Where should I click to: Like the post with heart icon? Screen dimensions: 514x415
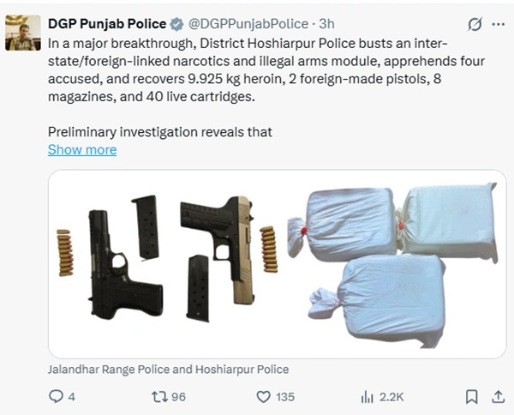point(263,397)
